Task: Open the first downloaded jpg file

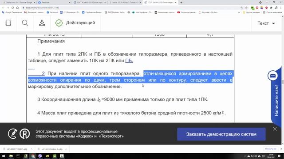Action: tap(16, 149)
